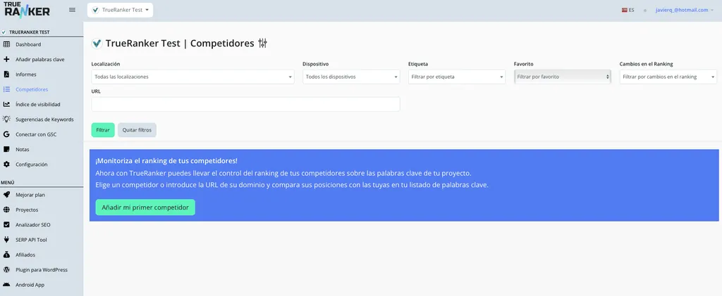
Task: Click the Android robot icon
Action: point(6,285)
